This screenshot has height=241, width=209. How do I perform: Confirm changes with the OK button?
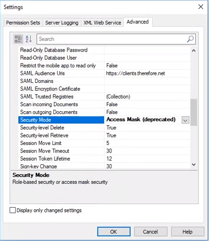point(114,231)
